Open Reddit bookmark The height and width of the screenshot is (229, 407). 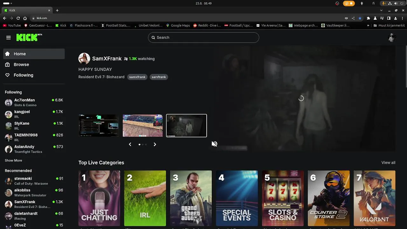point(207,25)
